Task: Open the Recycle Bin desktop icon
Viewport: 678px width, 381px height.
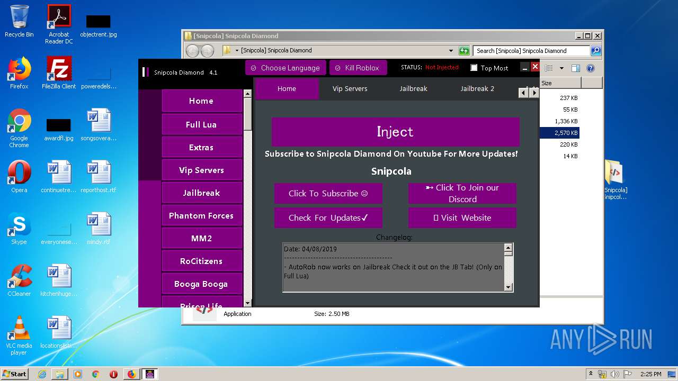Action: 19,21
